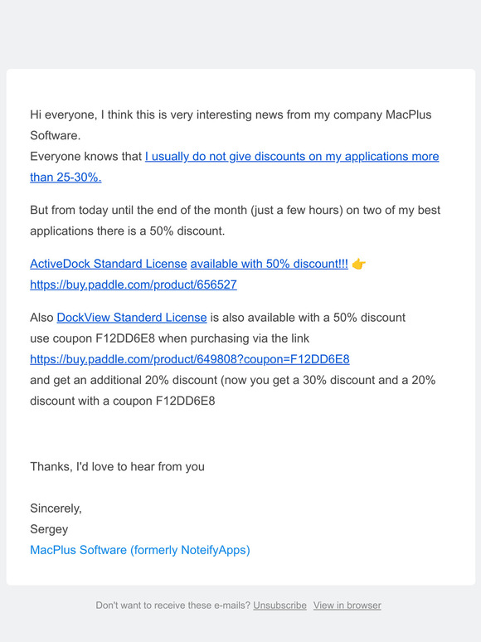Click the 'Sincerely,' sign-off text
This screenshot has width=481, height=642.
click(x=56, y=508)
